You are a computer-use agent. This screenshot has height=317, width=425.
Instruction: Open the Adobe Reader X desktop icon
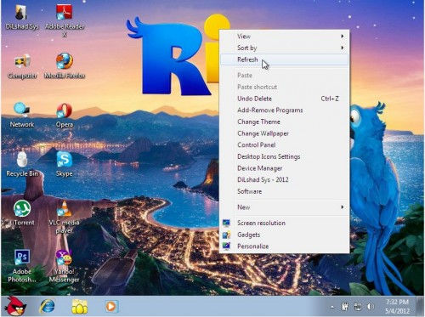(65, 20)
